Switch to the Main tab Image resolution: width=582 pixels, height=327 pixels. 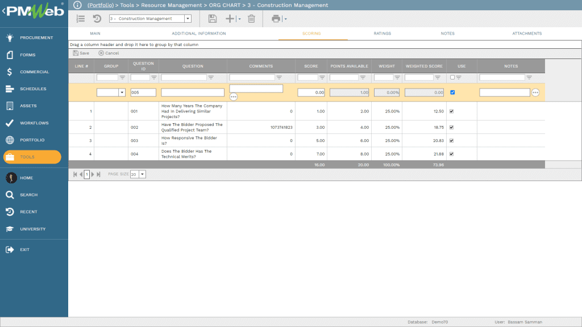coord(95,33)
